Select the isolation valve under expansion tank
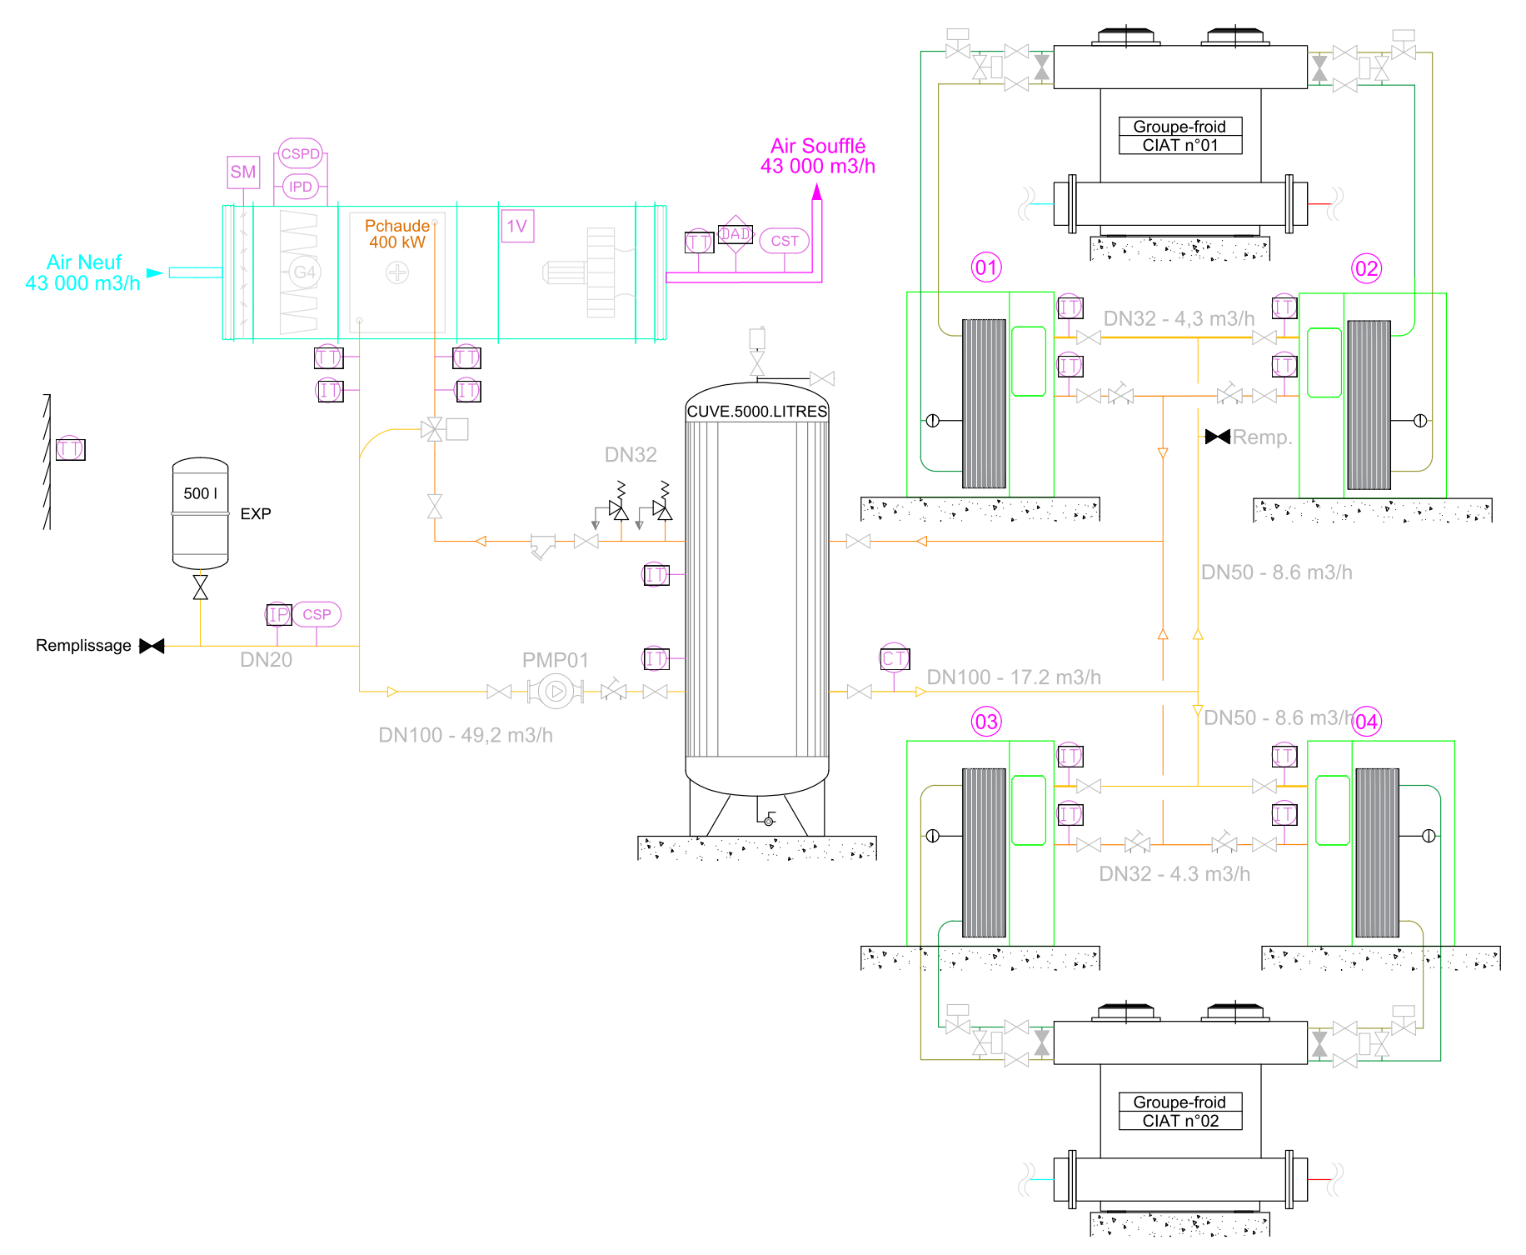1526x1255 pixels. click(200, 587)
